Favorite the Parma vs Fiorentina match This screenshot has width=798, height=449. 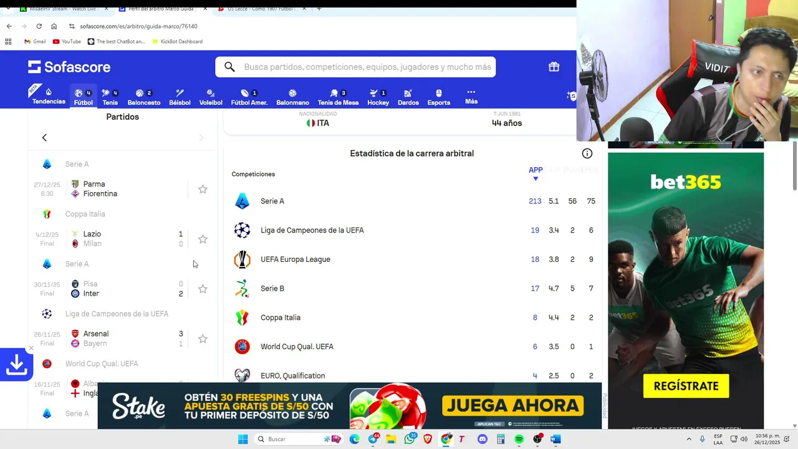point(203,189)
